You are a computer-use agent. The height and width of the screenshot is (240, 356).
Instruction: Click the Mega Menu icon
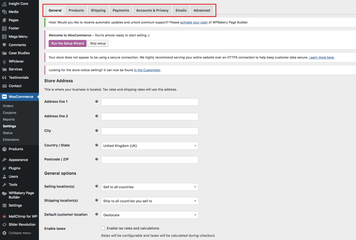4,37
